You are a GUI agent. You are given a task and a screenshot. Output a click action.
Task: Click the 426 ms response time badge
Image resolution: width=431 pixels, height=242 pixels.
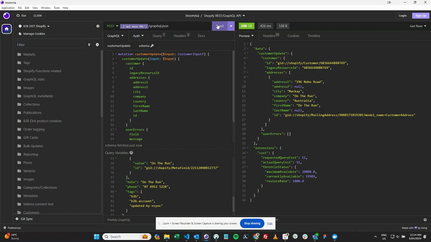click(x=265, y=26)
